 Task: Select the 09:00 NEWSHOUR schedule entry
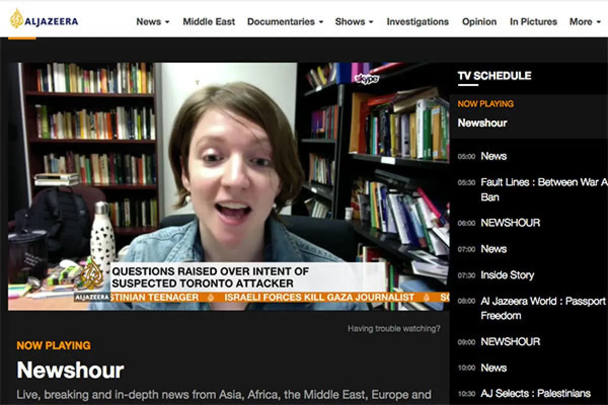click(x=510, y=342)
